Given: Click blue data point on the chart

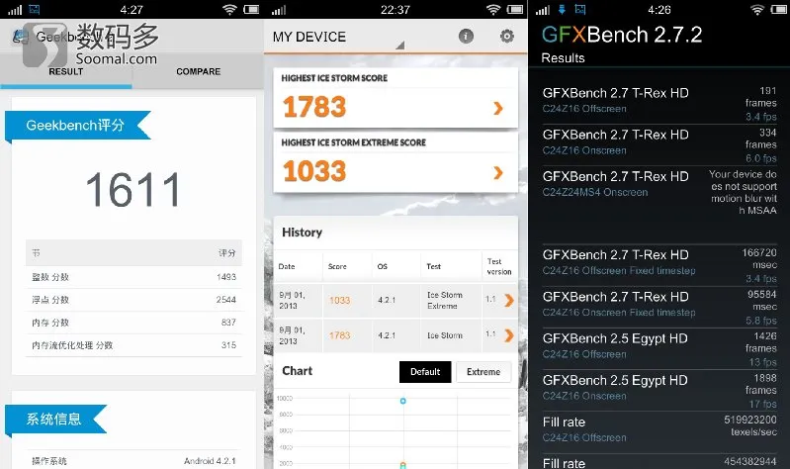Looking at the screenshot, I should coord(403,401).
